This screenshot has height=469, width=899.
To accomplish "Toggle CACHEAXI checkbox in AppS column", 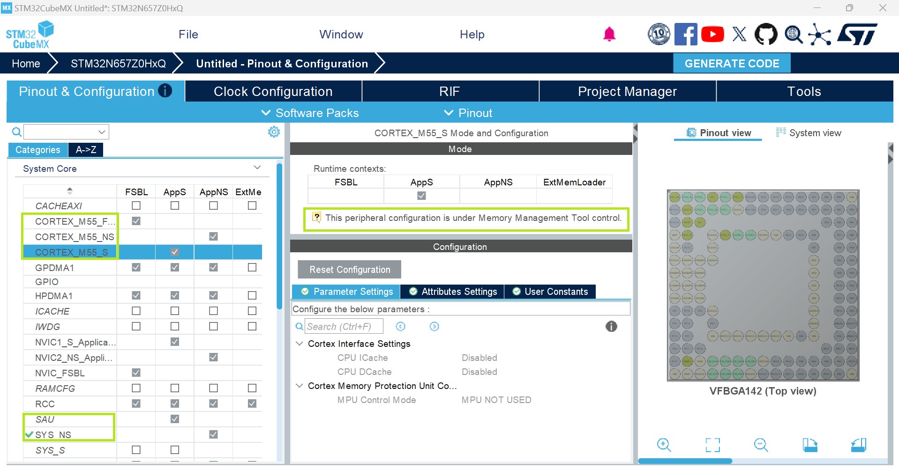I will [174, 205].
